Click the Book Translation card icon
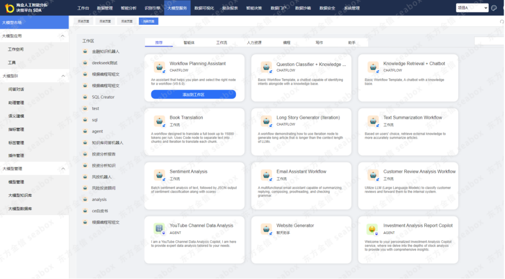Image resolution: width=505 pixels, height=279 pixels. click(159, 121)
